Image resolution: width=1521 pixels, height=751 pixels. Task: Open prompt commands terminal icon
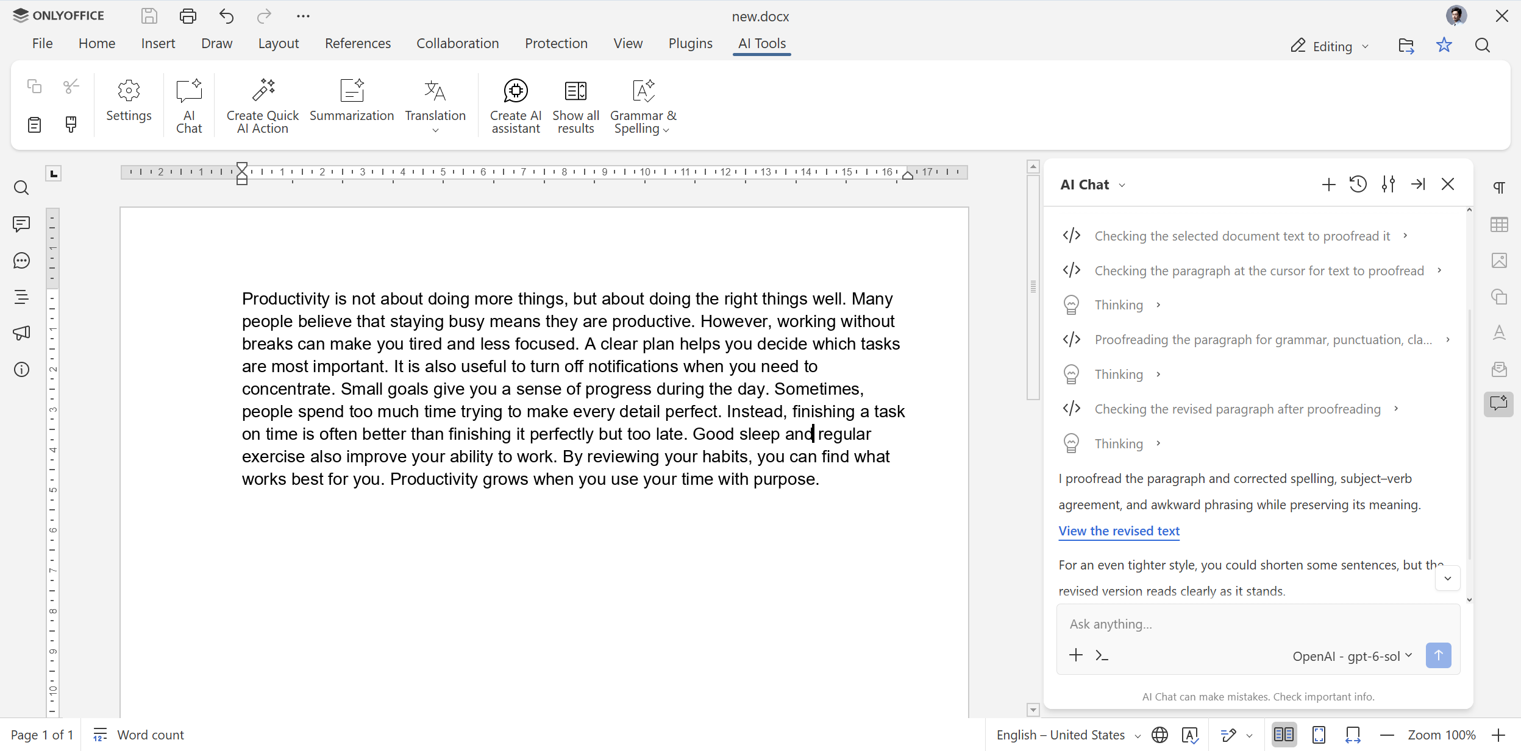(x=1102, y=655)
